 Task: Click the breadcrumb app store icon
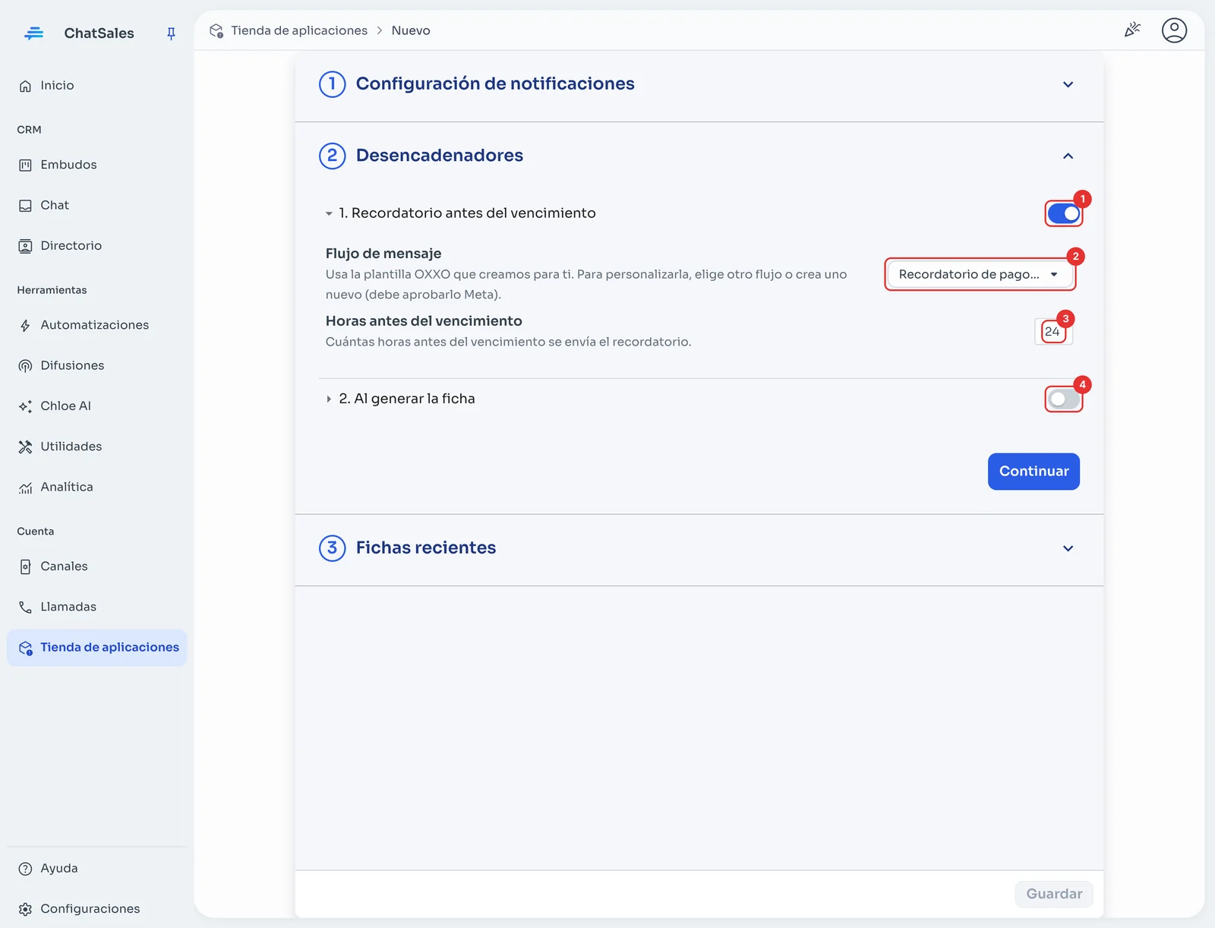(216, 30)
